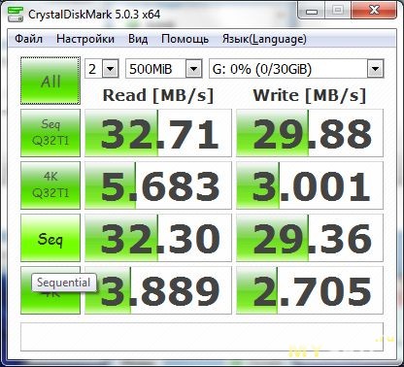This screenshot has width=404, height=367.
Task: Click the 32.71 sequential read result
Action: pyautogui.click(x=158, y=133)
